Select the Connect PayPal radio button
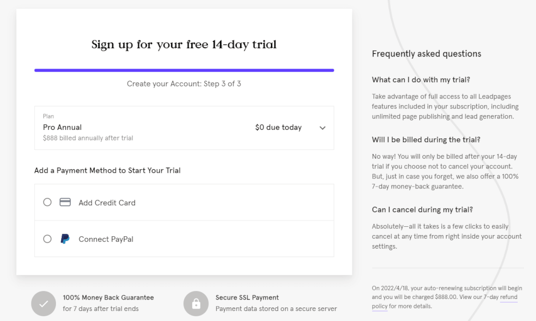Screen dimensions: 536x321 47,239
